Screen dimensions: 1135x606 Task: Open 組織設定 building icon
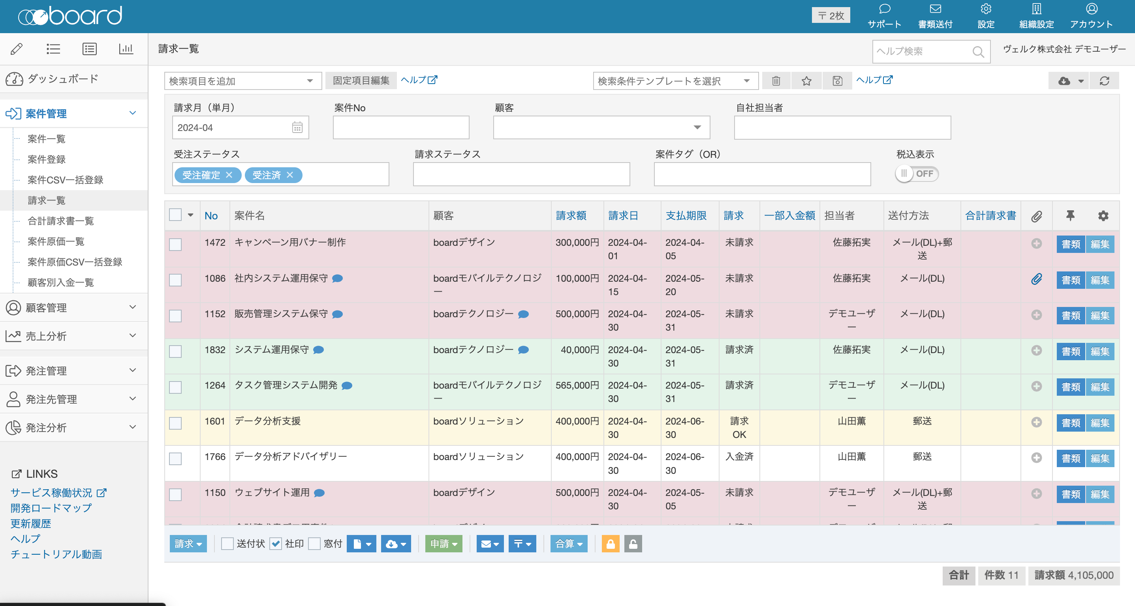point(1036,9)
